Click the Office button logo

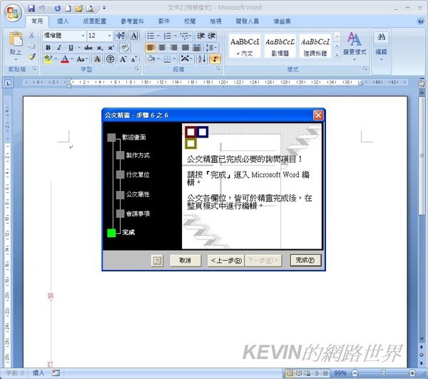pyautogui.click(x=13, y=13)
